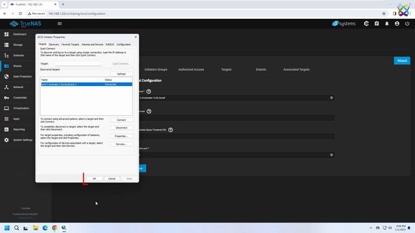Show hidden system tray icons
This screenshot has width=415, height=233.
[x=371, y=228]
